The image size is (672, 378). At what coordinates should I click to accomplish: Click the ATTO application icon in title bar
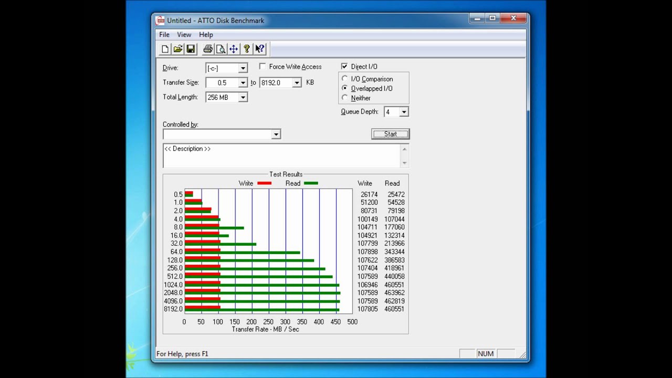(x=161, y=20)
